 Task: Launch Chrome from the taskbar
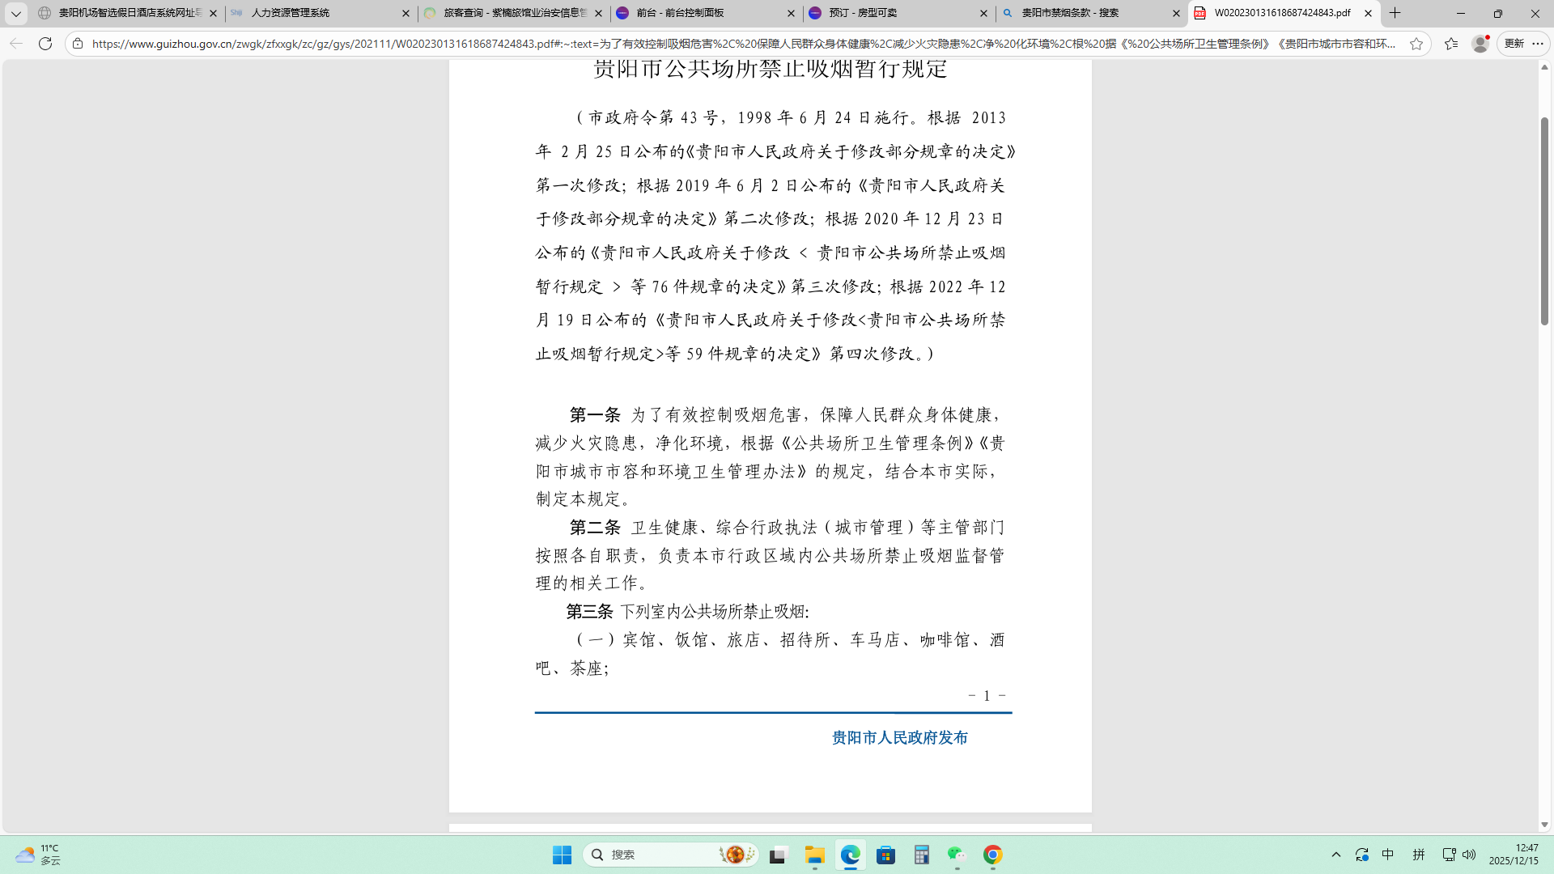point(993,855)
